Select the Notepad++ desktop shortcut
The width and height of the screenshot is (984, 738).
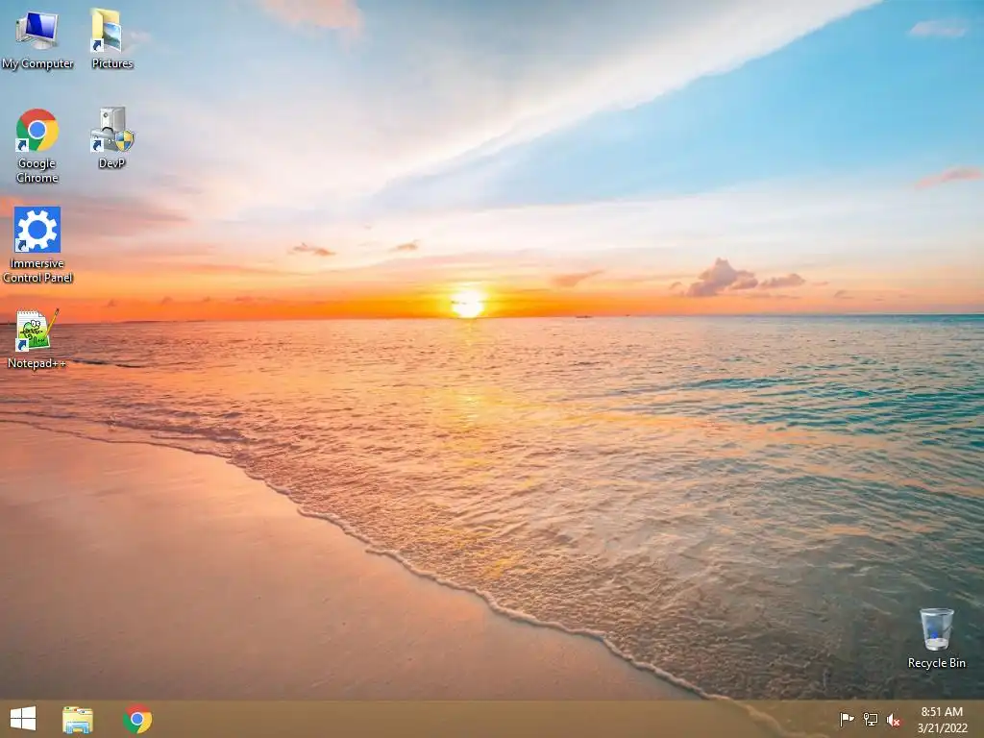tap(37, 339)
